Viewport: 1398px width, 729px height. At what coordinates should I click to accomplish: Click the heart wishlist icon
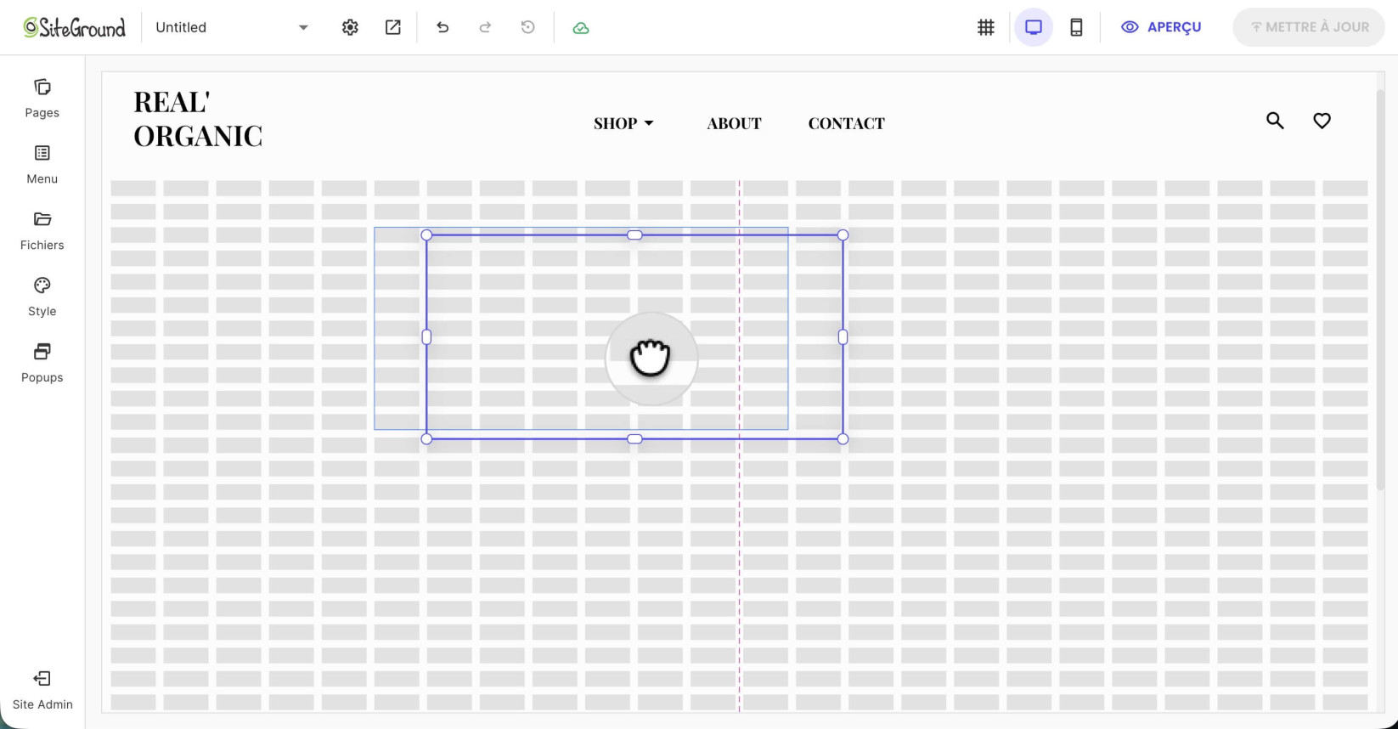(x=1322, y=121)
